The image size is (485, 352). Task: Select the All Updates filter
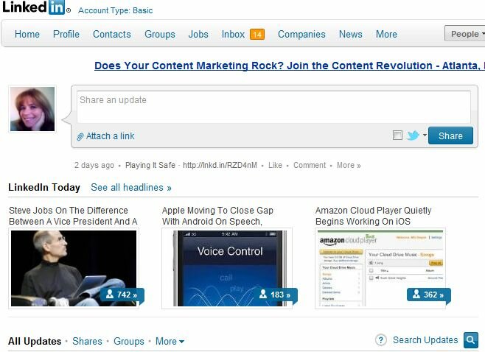[35, 341]
